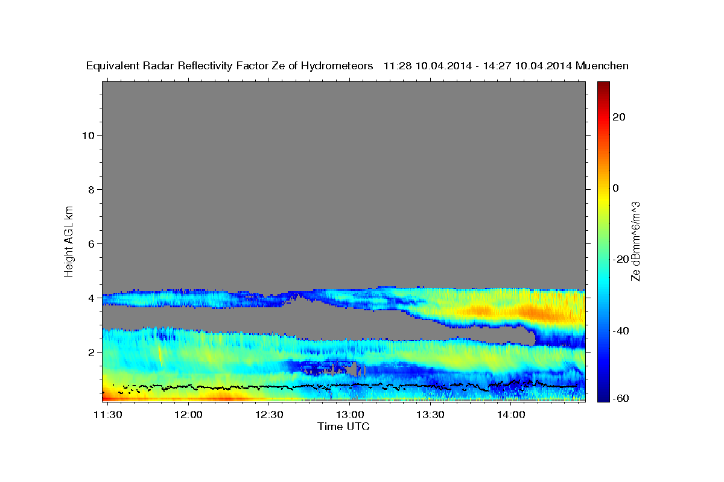Click the upper cloud layer at 4 km near 12:00
724x482 pixels.
188,298
